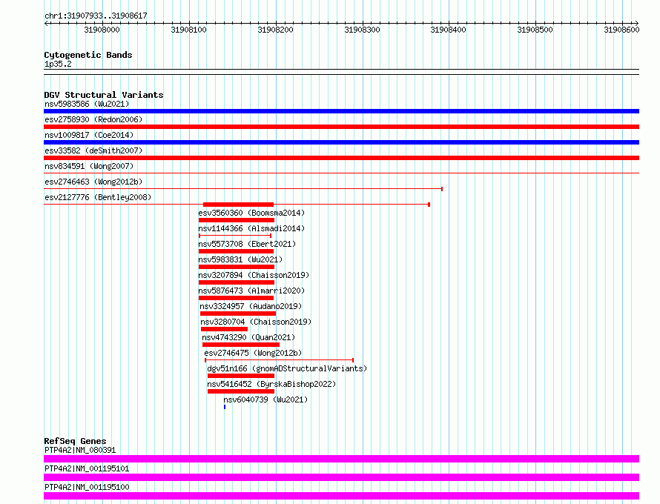Select nsv3207894 (Chaisson2019) label
660x504 pixels.
point(254,275)
